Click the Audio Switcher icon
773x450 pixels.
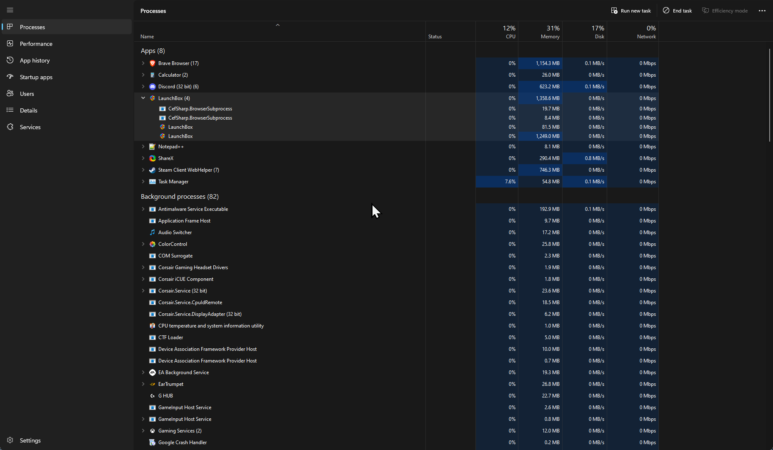tap(153, 232)
